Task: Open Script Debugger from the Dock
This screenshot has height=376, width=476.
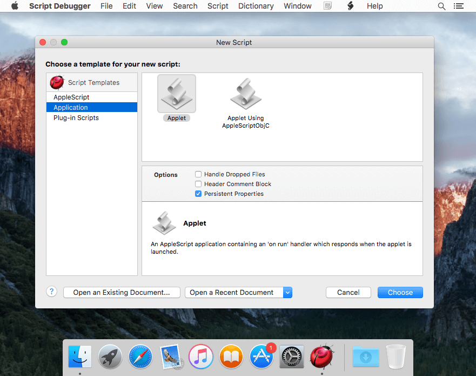Action: coord(321,357)
